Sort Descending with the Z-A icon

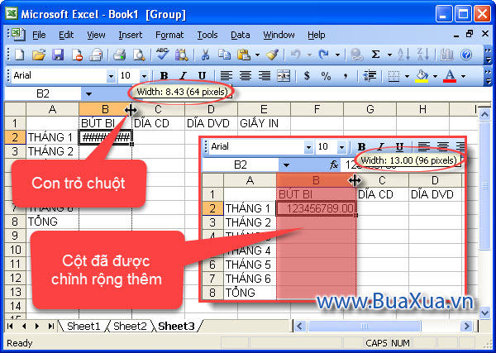coord(422,55)
